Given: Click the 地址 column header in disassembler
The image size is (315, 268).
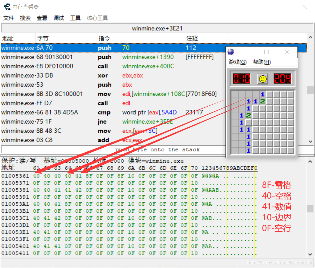Looking at the screenshot, I should click(x=18, y=38).
